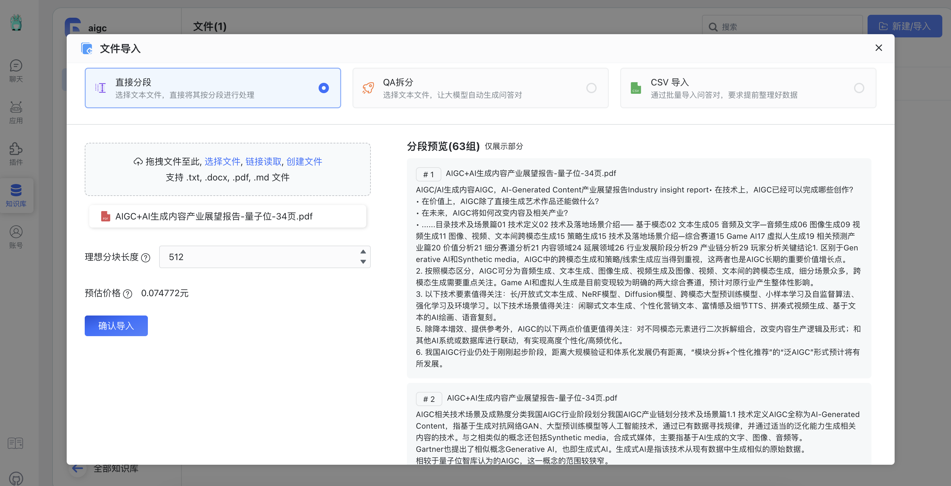
Task: Click the 支持 .txt, .docx, .pdf, .md 文件 text
Action: (x=227, y=178)
